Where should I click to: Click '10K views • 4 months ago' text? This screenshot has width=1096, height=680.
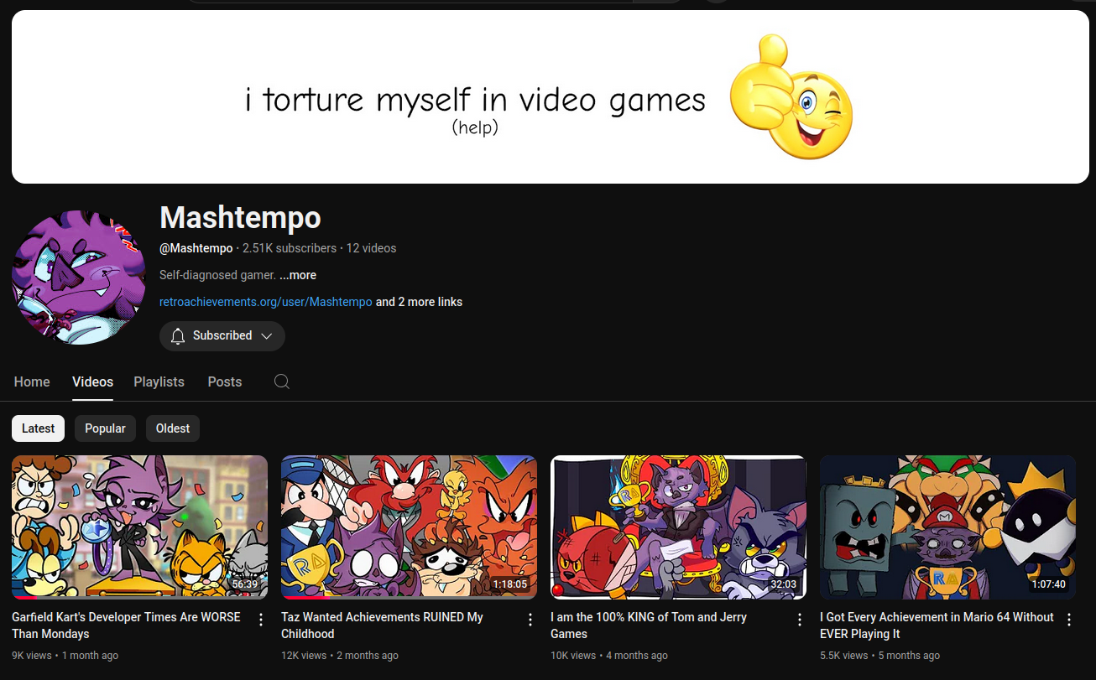click(x=609, y=656)
